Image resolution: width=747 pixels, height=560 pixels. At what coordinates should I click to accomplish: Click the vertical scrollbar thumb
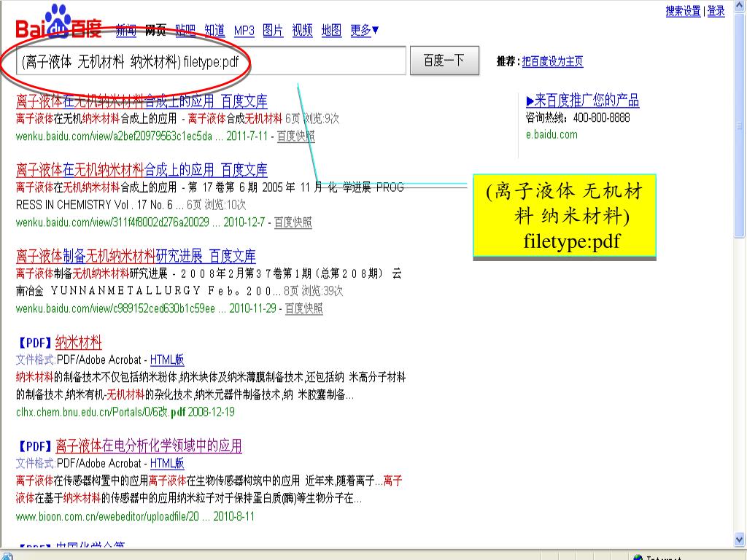coord(740,125)
